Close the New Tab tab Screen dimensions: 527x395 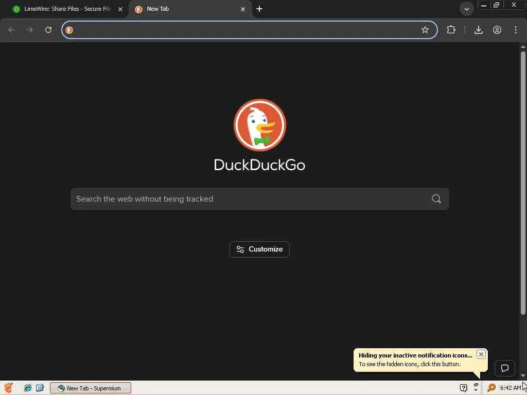[243, 9]
